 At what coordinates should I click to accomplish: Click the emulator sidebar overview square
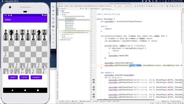click(53, 42)
